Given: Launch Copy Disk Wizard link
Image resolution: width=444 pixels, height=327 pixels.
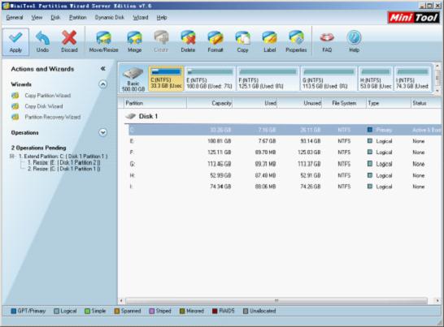Looking at the screenshot, I should [x=44, y=106].
